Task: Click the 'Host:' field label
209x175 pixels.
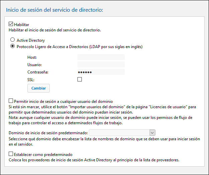Action: (x=32, y=57)
